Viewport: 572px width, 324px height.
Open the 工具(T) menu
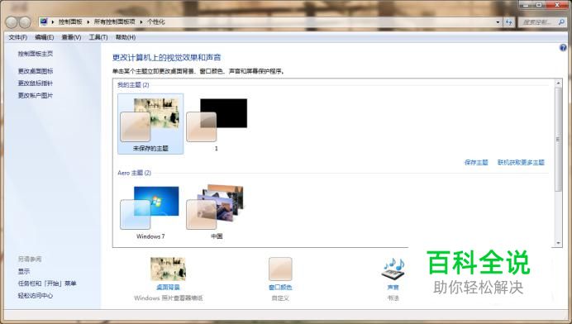click(98, 37)
